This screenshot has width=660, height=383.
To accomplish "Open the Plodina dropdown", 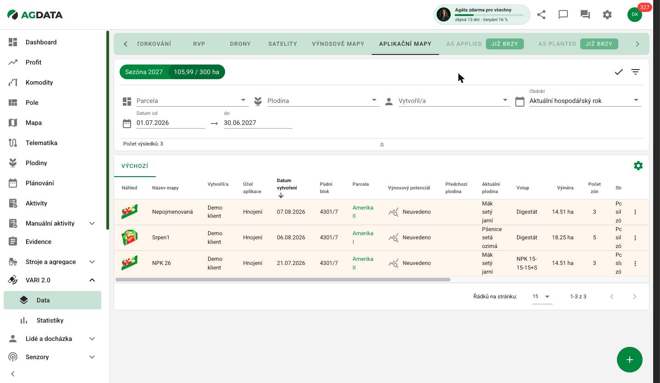I will coord(324,101).
